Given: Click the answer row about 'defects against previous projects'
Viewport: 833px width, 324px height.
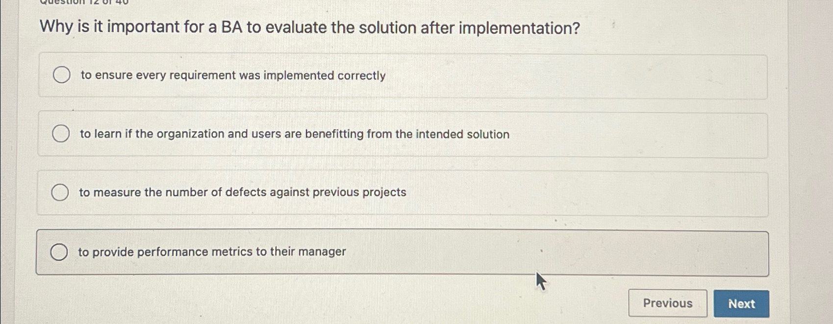Looking at the screenshot, I should coord(402,192).
